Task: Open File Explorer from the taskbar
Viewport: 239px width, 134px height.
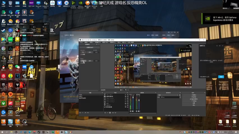Action: pos(11,132)
